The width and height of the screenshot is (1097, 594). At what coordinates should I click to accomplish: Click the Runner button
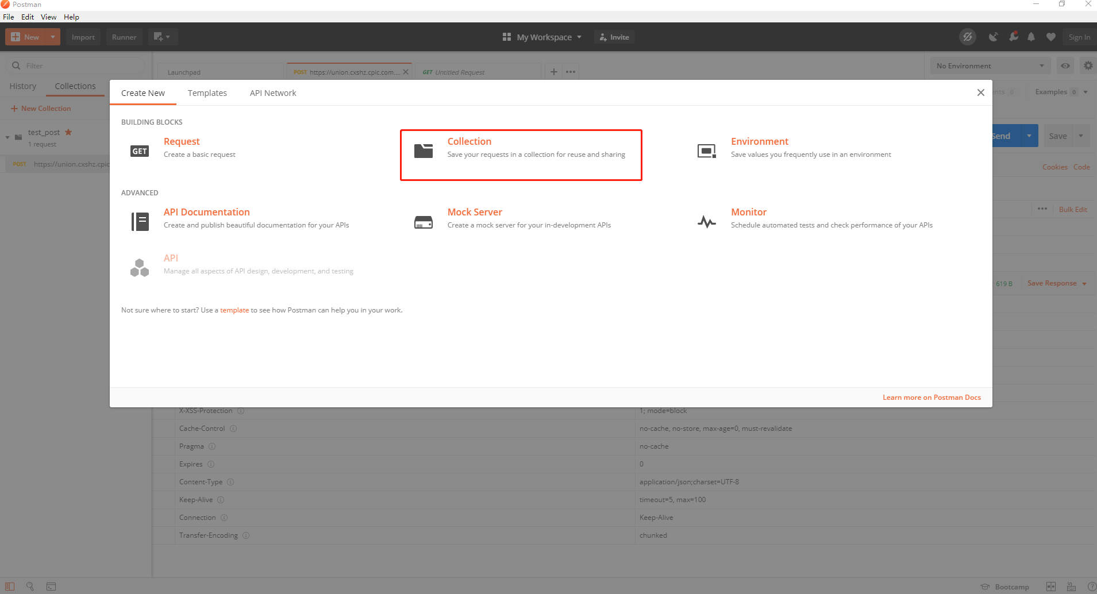pos(124,37)
